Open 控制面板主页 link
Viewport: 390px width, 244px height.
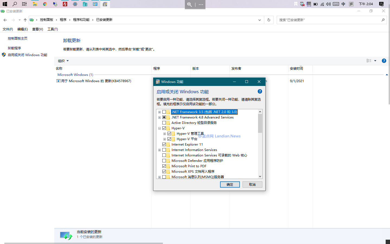pyautogui.click(x=18, y=38)
